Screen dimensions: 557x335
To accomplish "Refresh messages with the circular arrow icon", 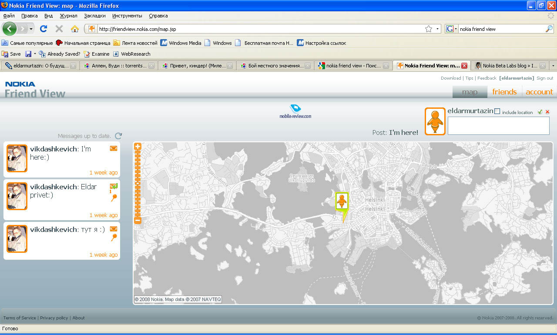I will pos(118,136).
